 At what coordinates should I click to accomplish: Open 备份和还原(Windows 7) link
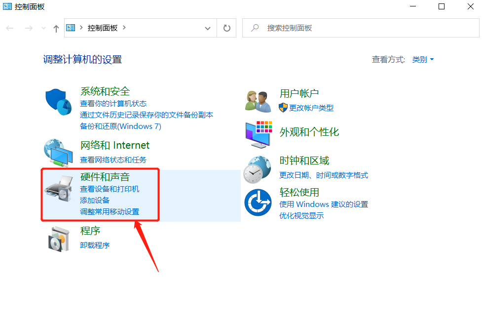pos(120,126)
